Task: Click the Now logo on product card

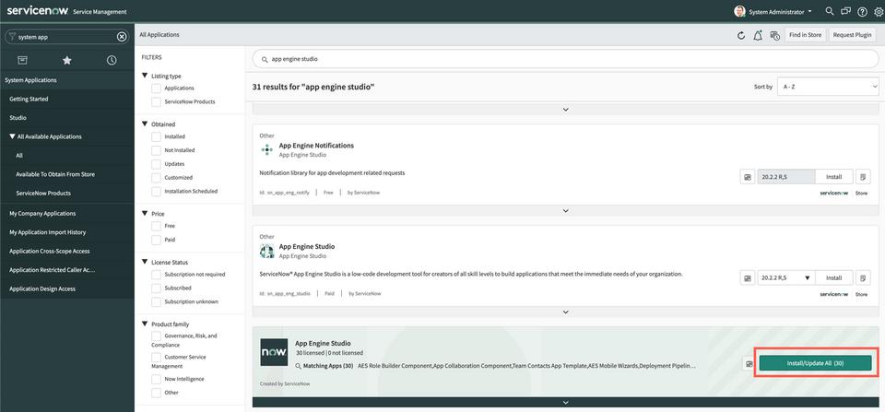Action: pyautogui.click(x=274, y=352)
